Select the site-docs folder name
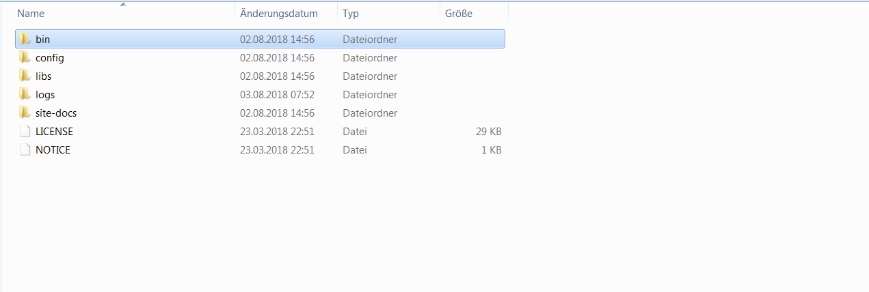The width and height of the screenshot is (869, 292). 56,113
